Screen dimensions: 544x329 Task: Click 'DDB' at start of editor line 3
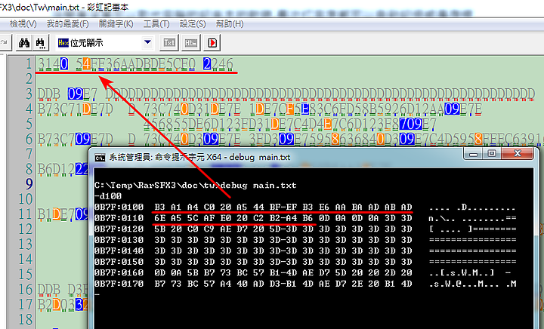(49, 94)
